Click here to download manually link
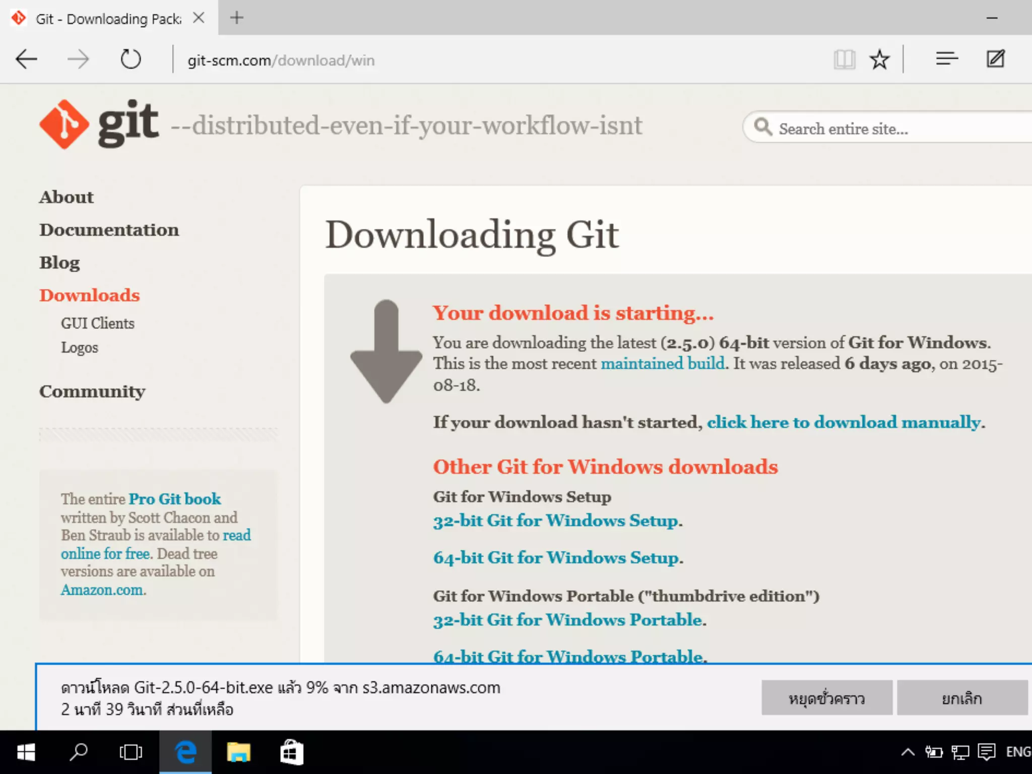The width and height of the screenshot is (1032, 774). pyautogui.click(x=845, y=422)
